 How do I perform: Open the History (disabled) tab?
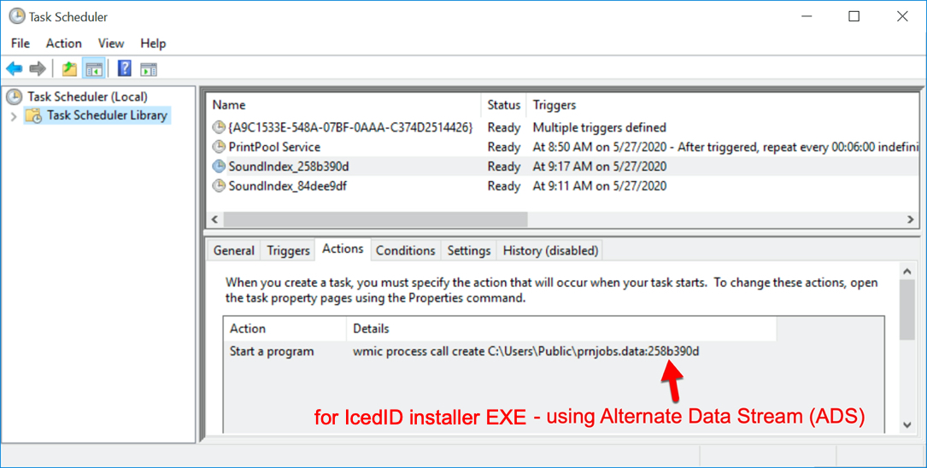coord(550,250)
